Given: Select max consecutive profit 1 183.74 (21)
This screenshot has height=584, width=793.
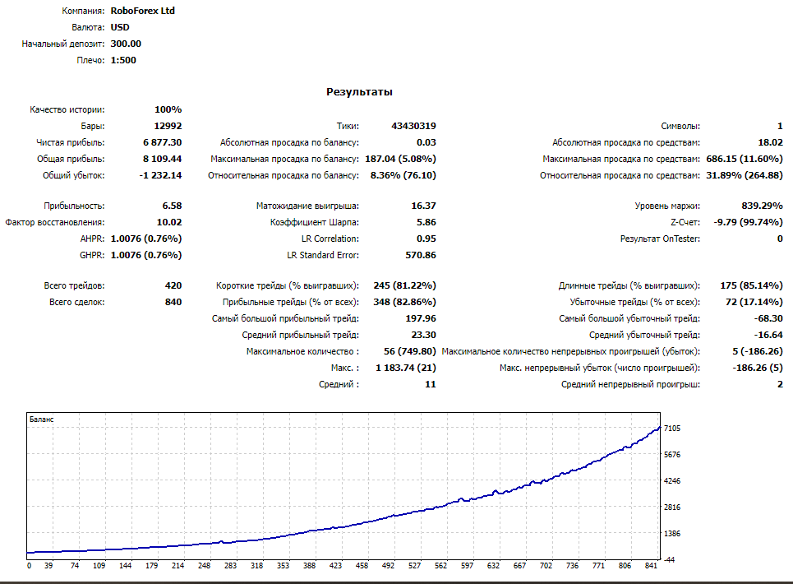Looking at the screenshot, I should 406,368.
